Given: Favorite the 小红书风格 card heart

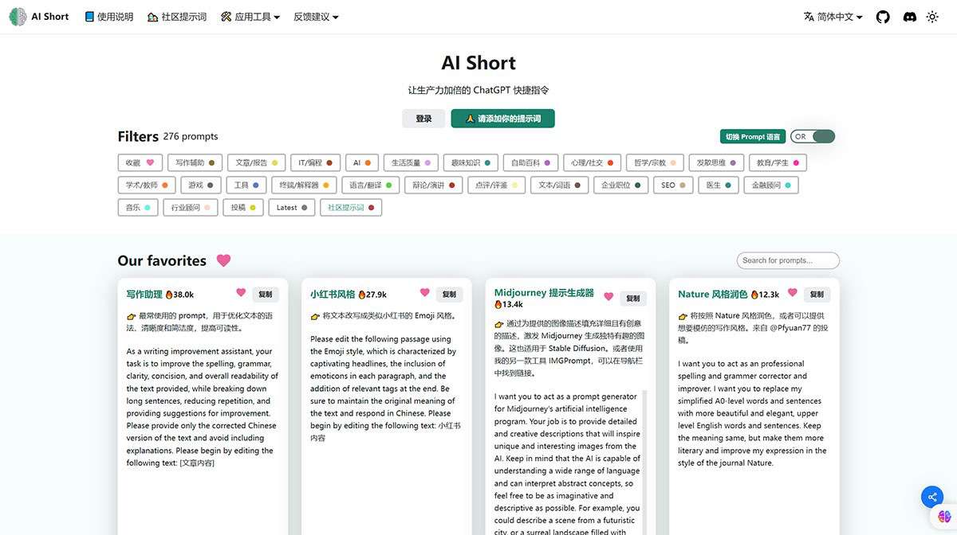Looking at the screenshot, I should 425,293.
